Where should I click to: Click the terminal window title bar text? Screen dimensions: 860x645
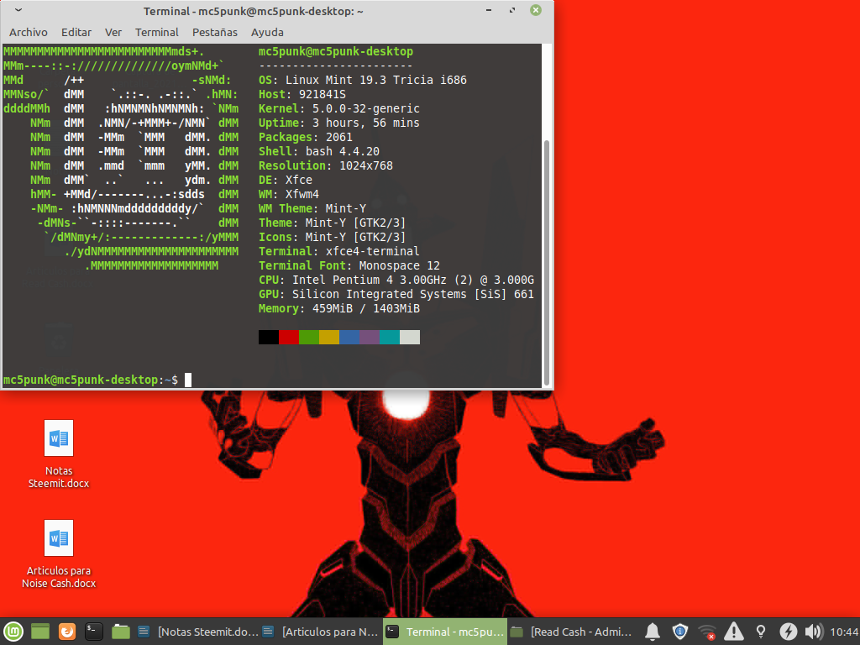coord(254,11)
